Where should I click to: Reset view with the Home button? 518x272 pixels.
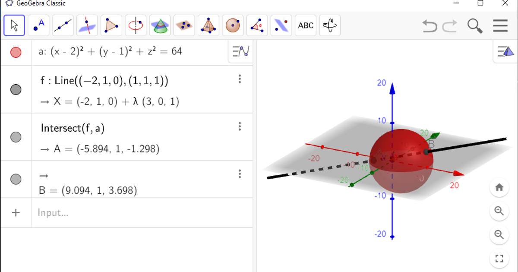499,187
